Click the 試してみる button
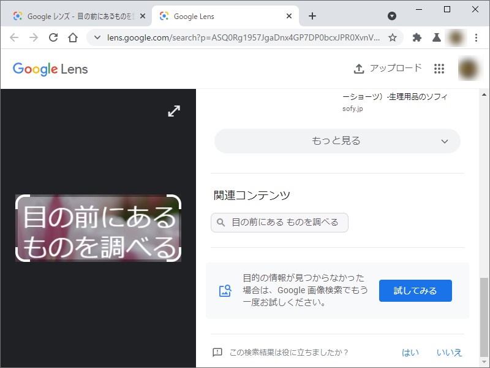 tap(415, 291)
